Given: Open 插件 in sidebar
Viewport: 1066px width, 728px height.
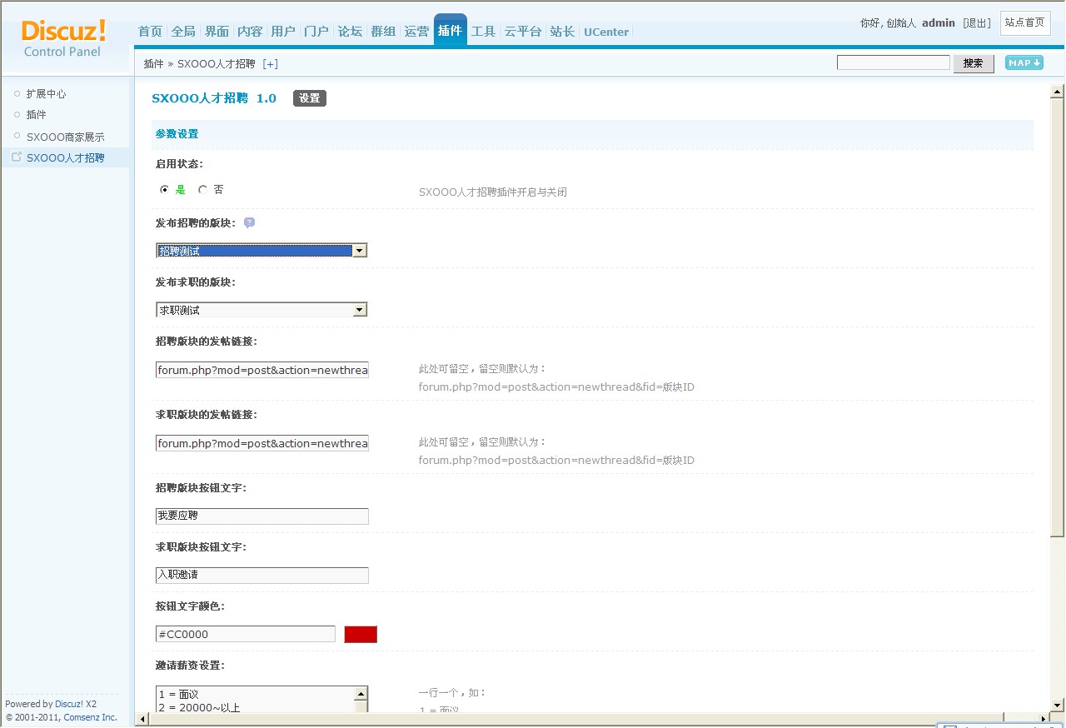Looking at the screenshot, I should coord(36,115).
